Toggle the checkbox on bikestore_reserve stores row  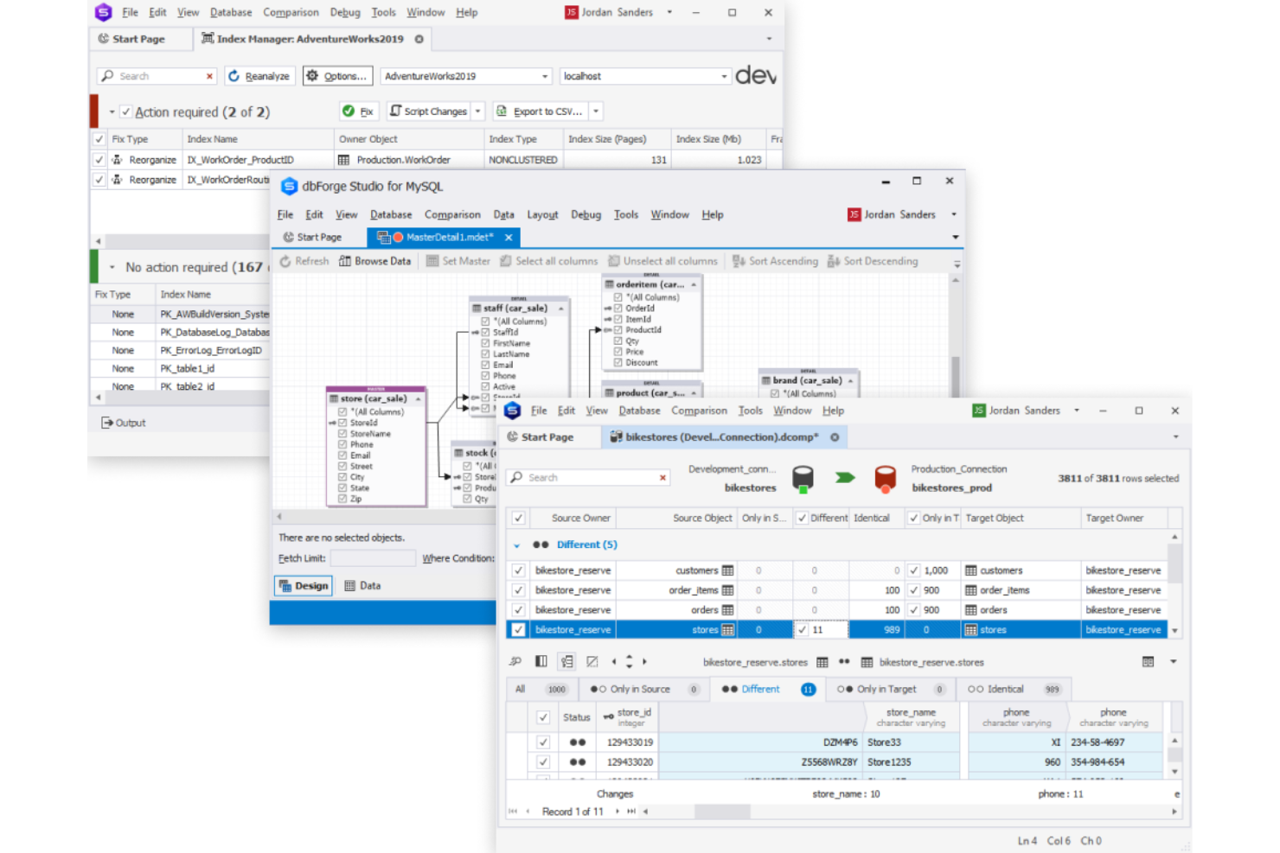click(517, 630)
